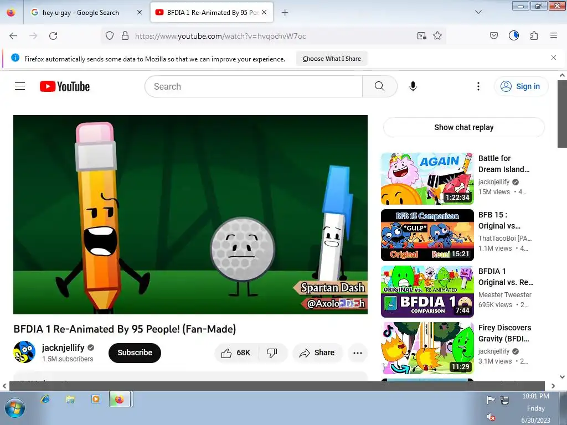This screenshot has height=425, width=567.
Task: Show chat replay
Action: pyautogui.click(x=463, y=127)
